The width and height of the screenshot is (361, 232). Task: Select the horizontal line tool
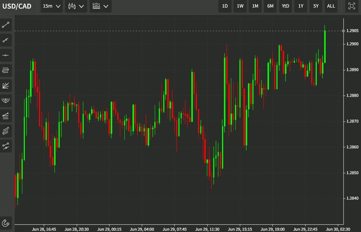coord(6,55)
